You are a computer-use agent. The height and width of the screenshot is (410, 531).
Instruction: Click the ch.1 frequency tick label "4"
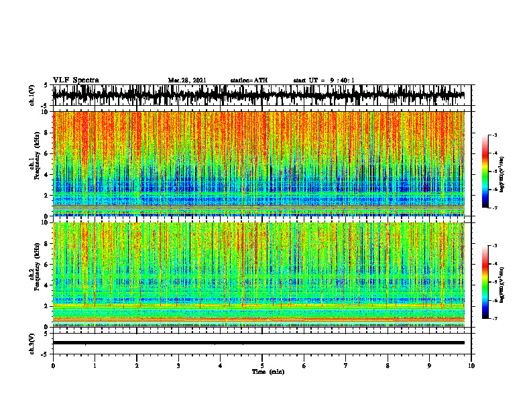(47, 175)
